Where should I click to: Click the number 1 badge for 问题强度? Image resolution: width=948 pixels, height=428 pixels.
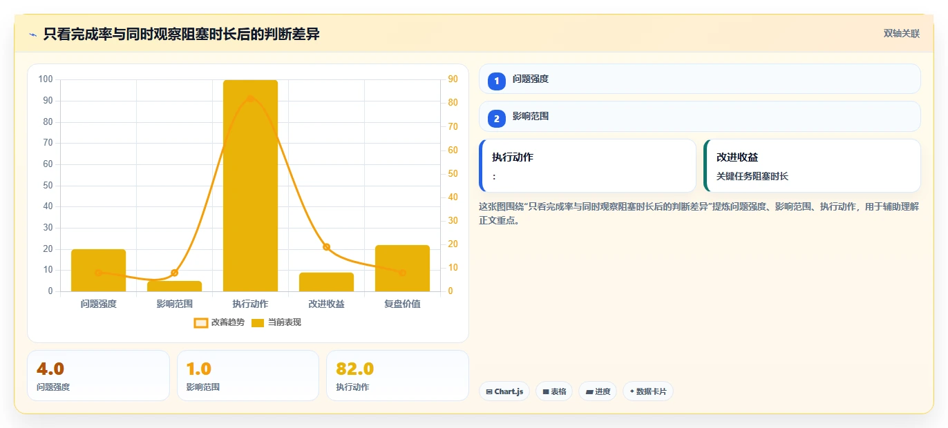coord(496,81)
